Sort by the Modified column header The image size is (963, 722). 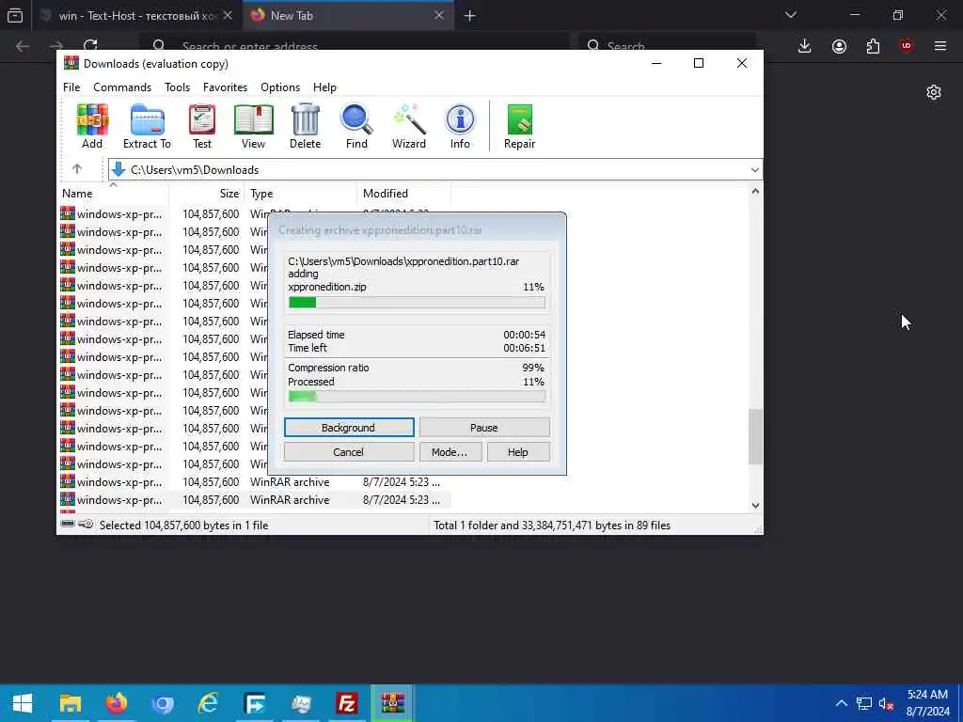pos(404,194)
